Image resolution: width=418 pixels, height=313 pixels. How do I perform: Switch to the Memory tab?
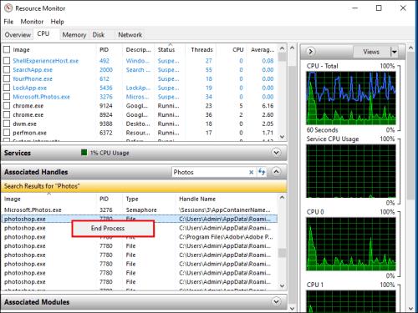(x=74, y=35)
